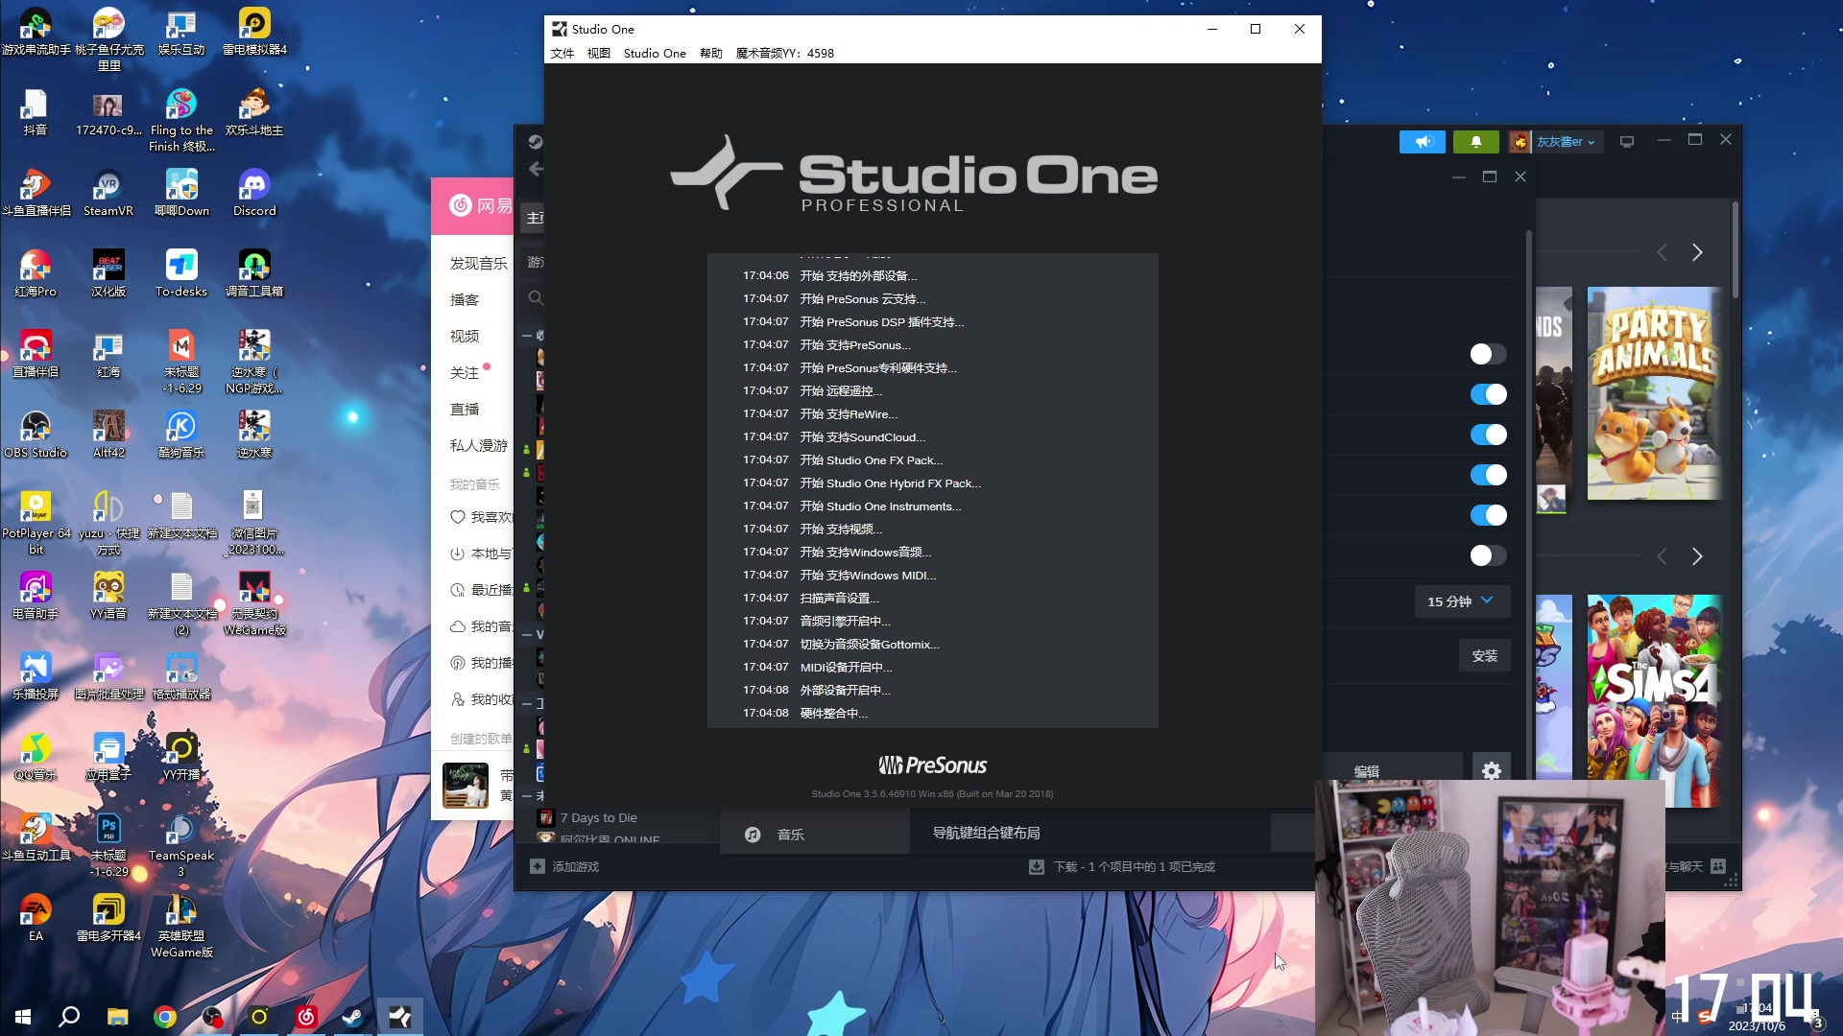1843x1036 pixels.
Task: Select the 音乐 tab in Steam settings
Action: [x=814, y=834]
